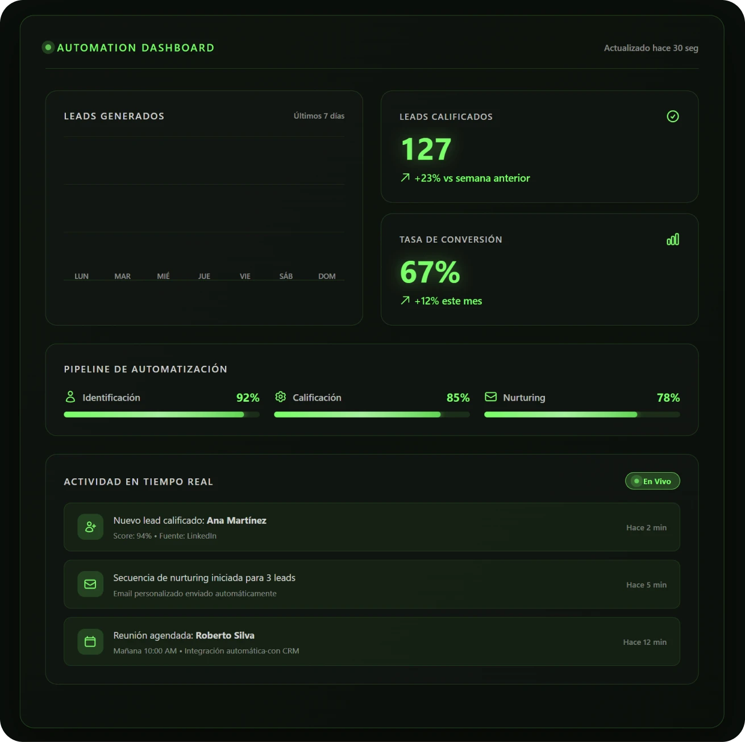The image size is (745, 742).
Task: Select the MIÉ label on the chart axis
Action: pos(164,276)
